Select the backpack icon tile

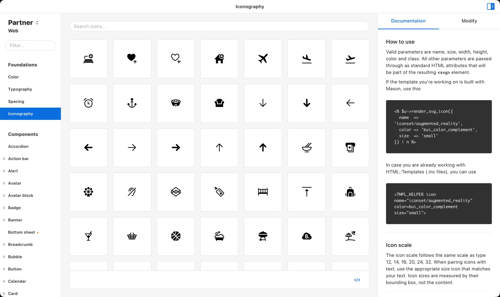(350, 192)
